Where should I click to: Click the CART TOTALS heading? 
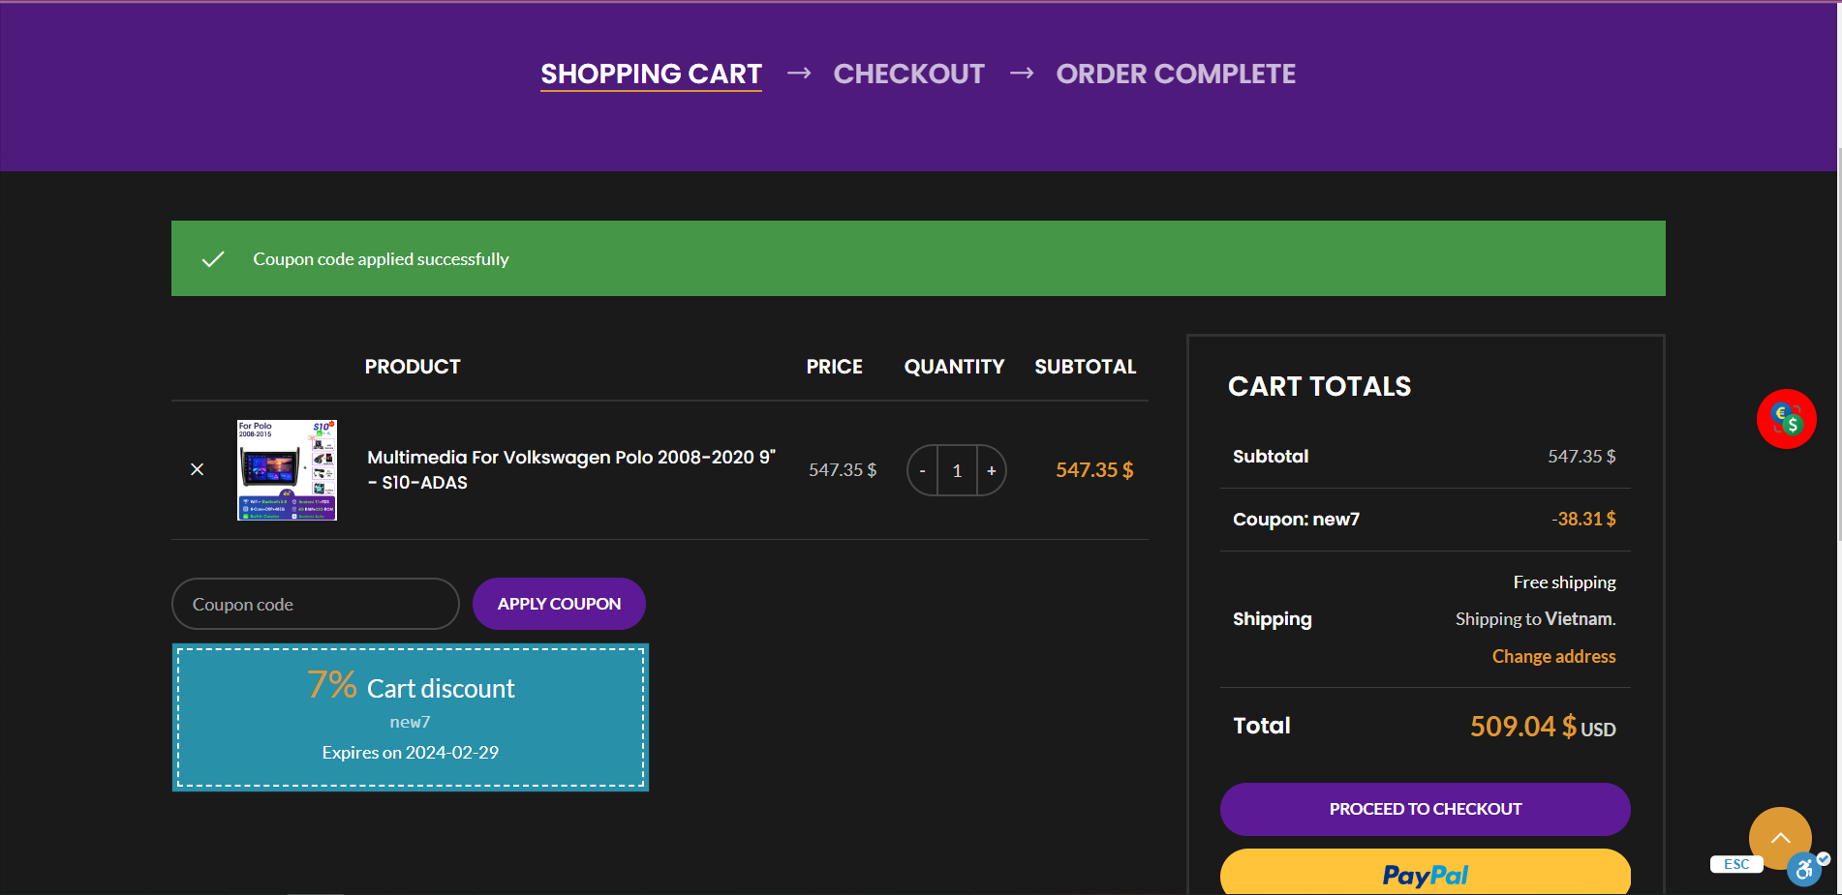click(1319, 386)
